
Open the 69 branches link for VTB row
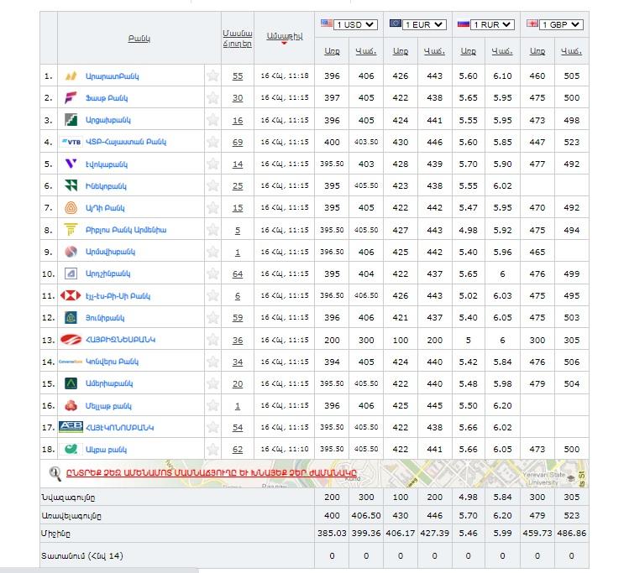238,143
